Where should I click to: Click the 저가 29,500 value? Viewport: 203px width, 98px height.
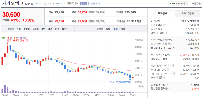coord(82,21)
